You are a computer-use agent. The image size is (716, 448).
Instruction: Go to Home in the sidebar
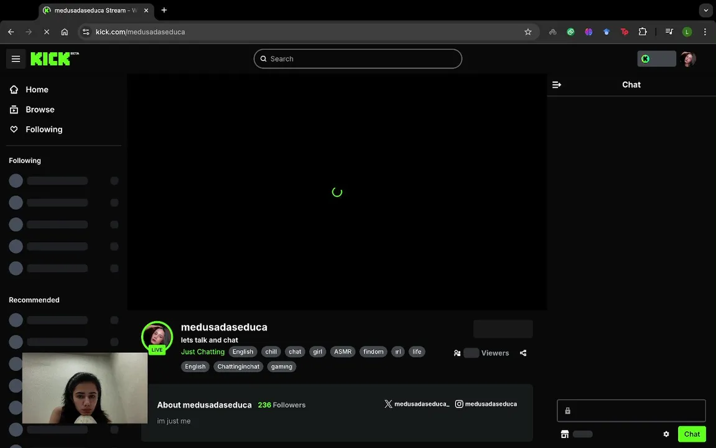37,90
